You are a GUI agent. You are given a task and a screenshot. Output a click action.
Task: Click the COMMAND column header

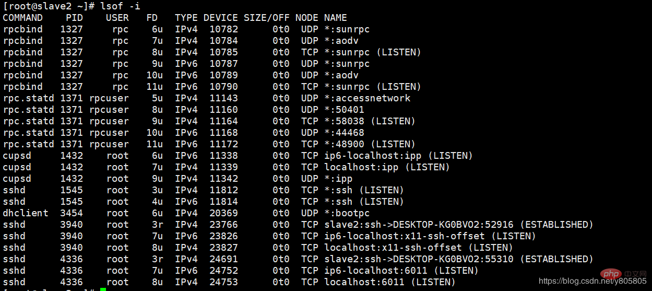point(23,18)
